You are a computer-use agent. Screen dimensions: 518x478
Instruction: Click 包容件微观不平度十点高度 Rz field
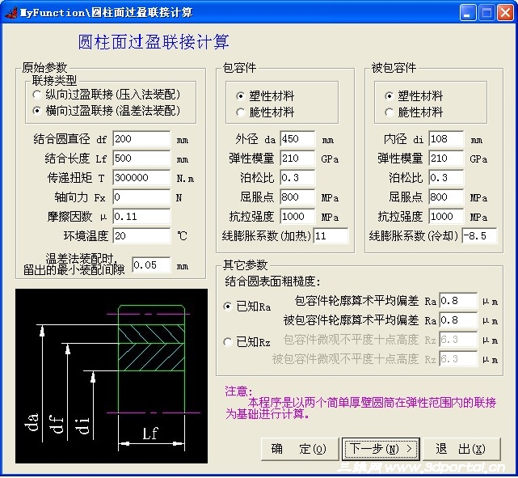[x=458, y=340]
